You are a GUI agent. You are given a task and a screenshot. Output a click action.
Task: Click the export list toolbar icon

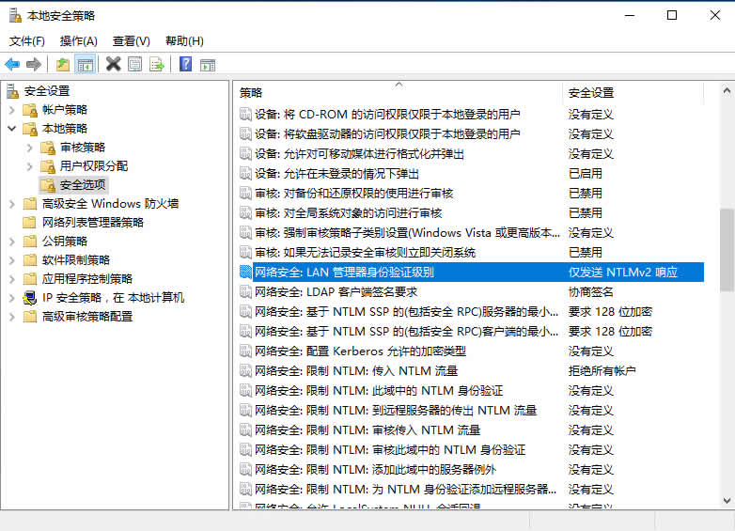[x=157, y=64]
